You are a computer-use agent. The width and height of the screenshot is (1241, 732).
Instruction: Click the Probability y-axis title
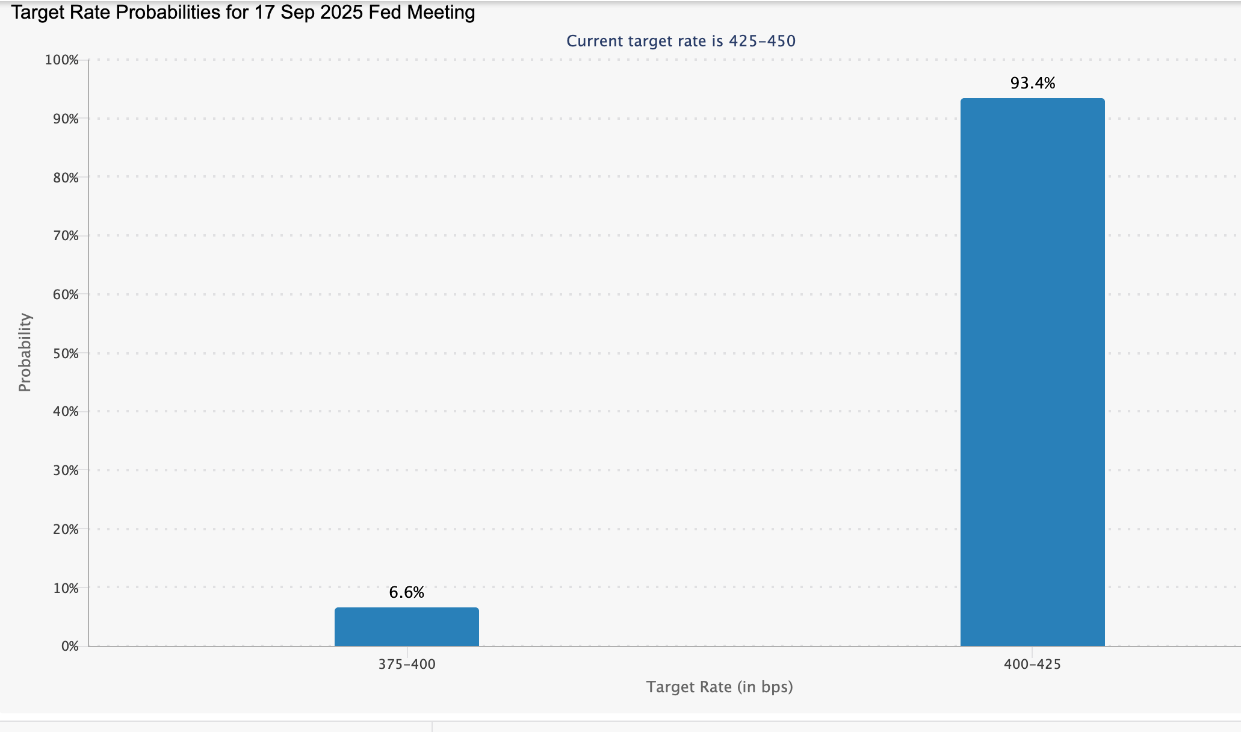25,353
